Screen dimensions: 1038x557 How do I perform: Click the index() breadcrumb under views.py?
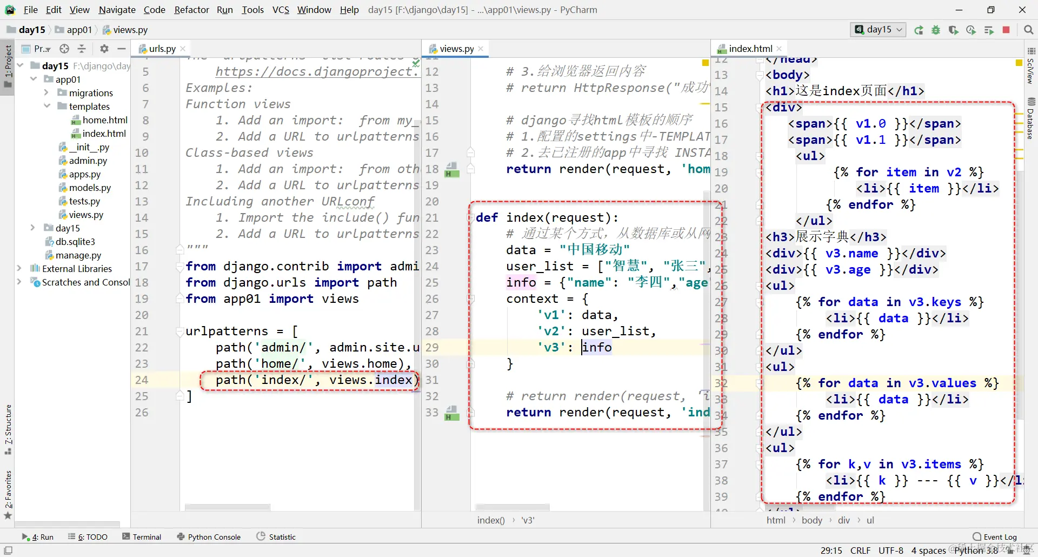[x=491, y=520]
